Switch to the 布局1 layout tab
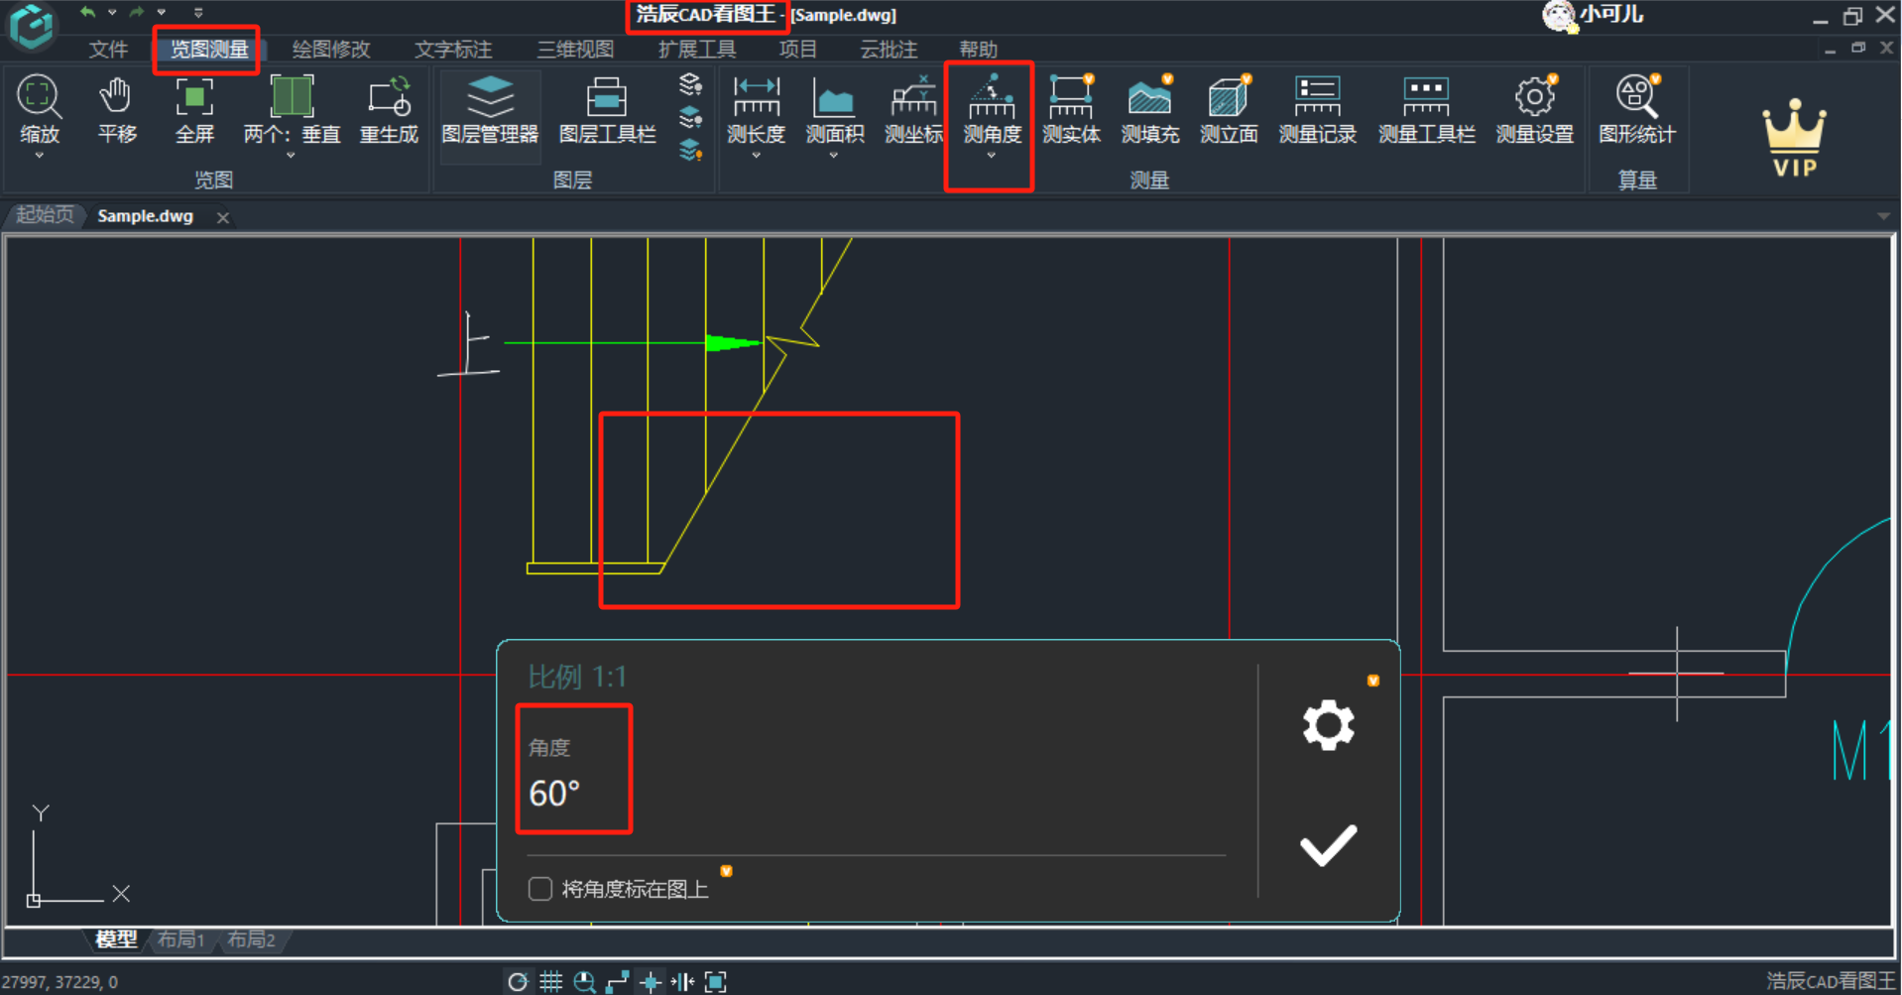The image size is (1902, 995). click(x=180, y=939)
